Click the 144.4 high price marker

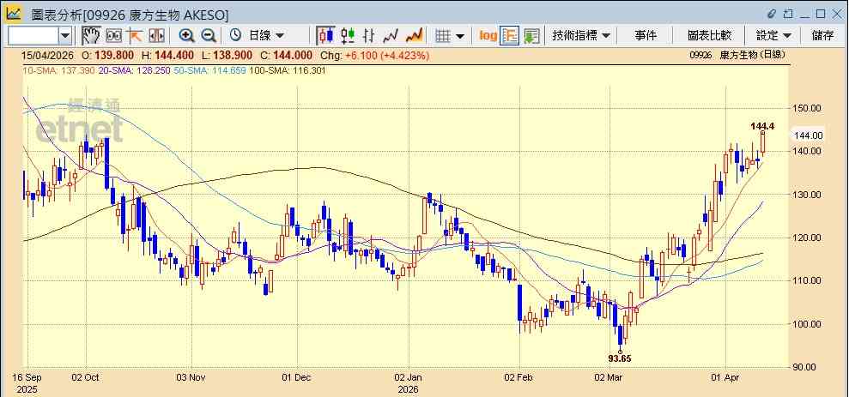762,126
